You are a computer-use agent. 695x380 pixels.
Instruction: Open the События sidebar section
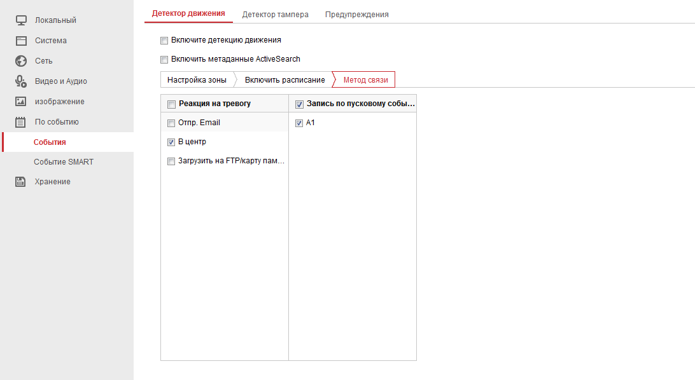pyautogui.click(x=51, y=142)
